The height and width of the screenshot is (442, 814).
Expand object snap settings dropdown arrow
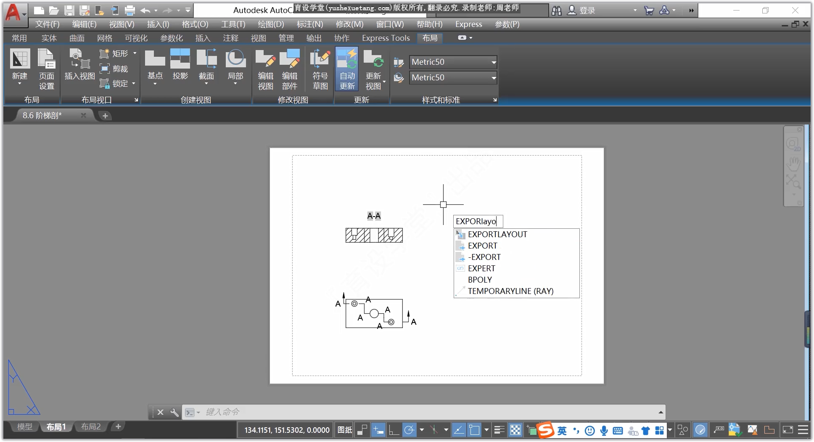click(486, 430)
